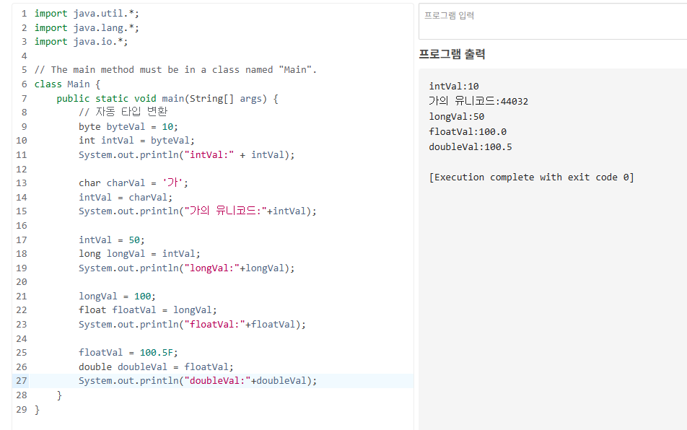Click '[Execution complete with exit code 0]' message
687x430 pixels.
pos(531,177)
